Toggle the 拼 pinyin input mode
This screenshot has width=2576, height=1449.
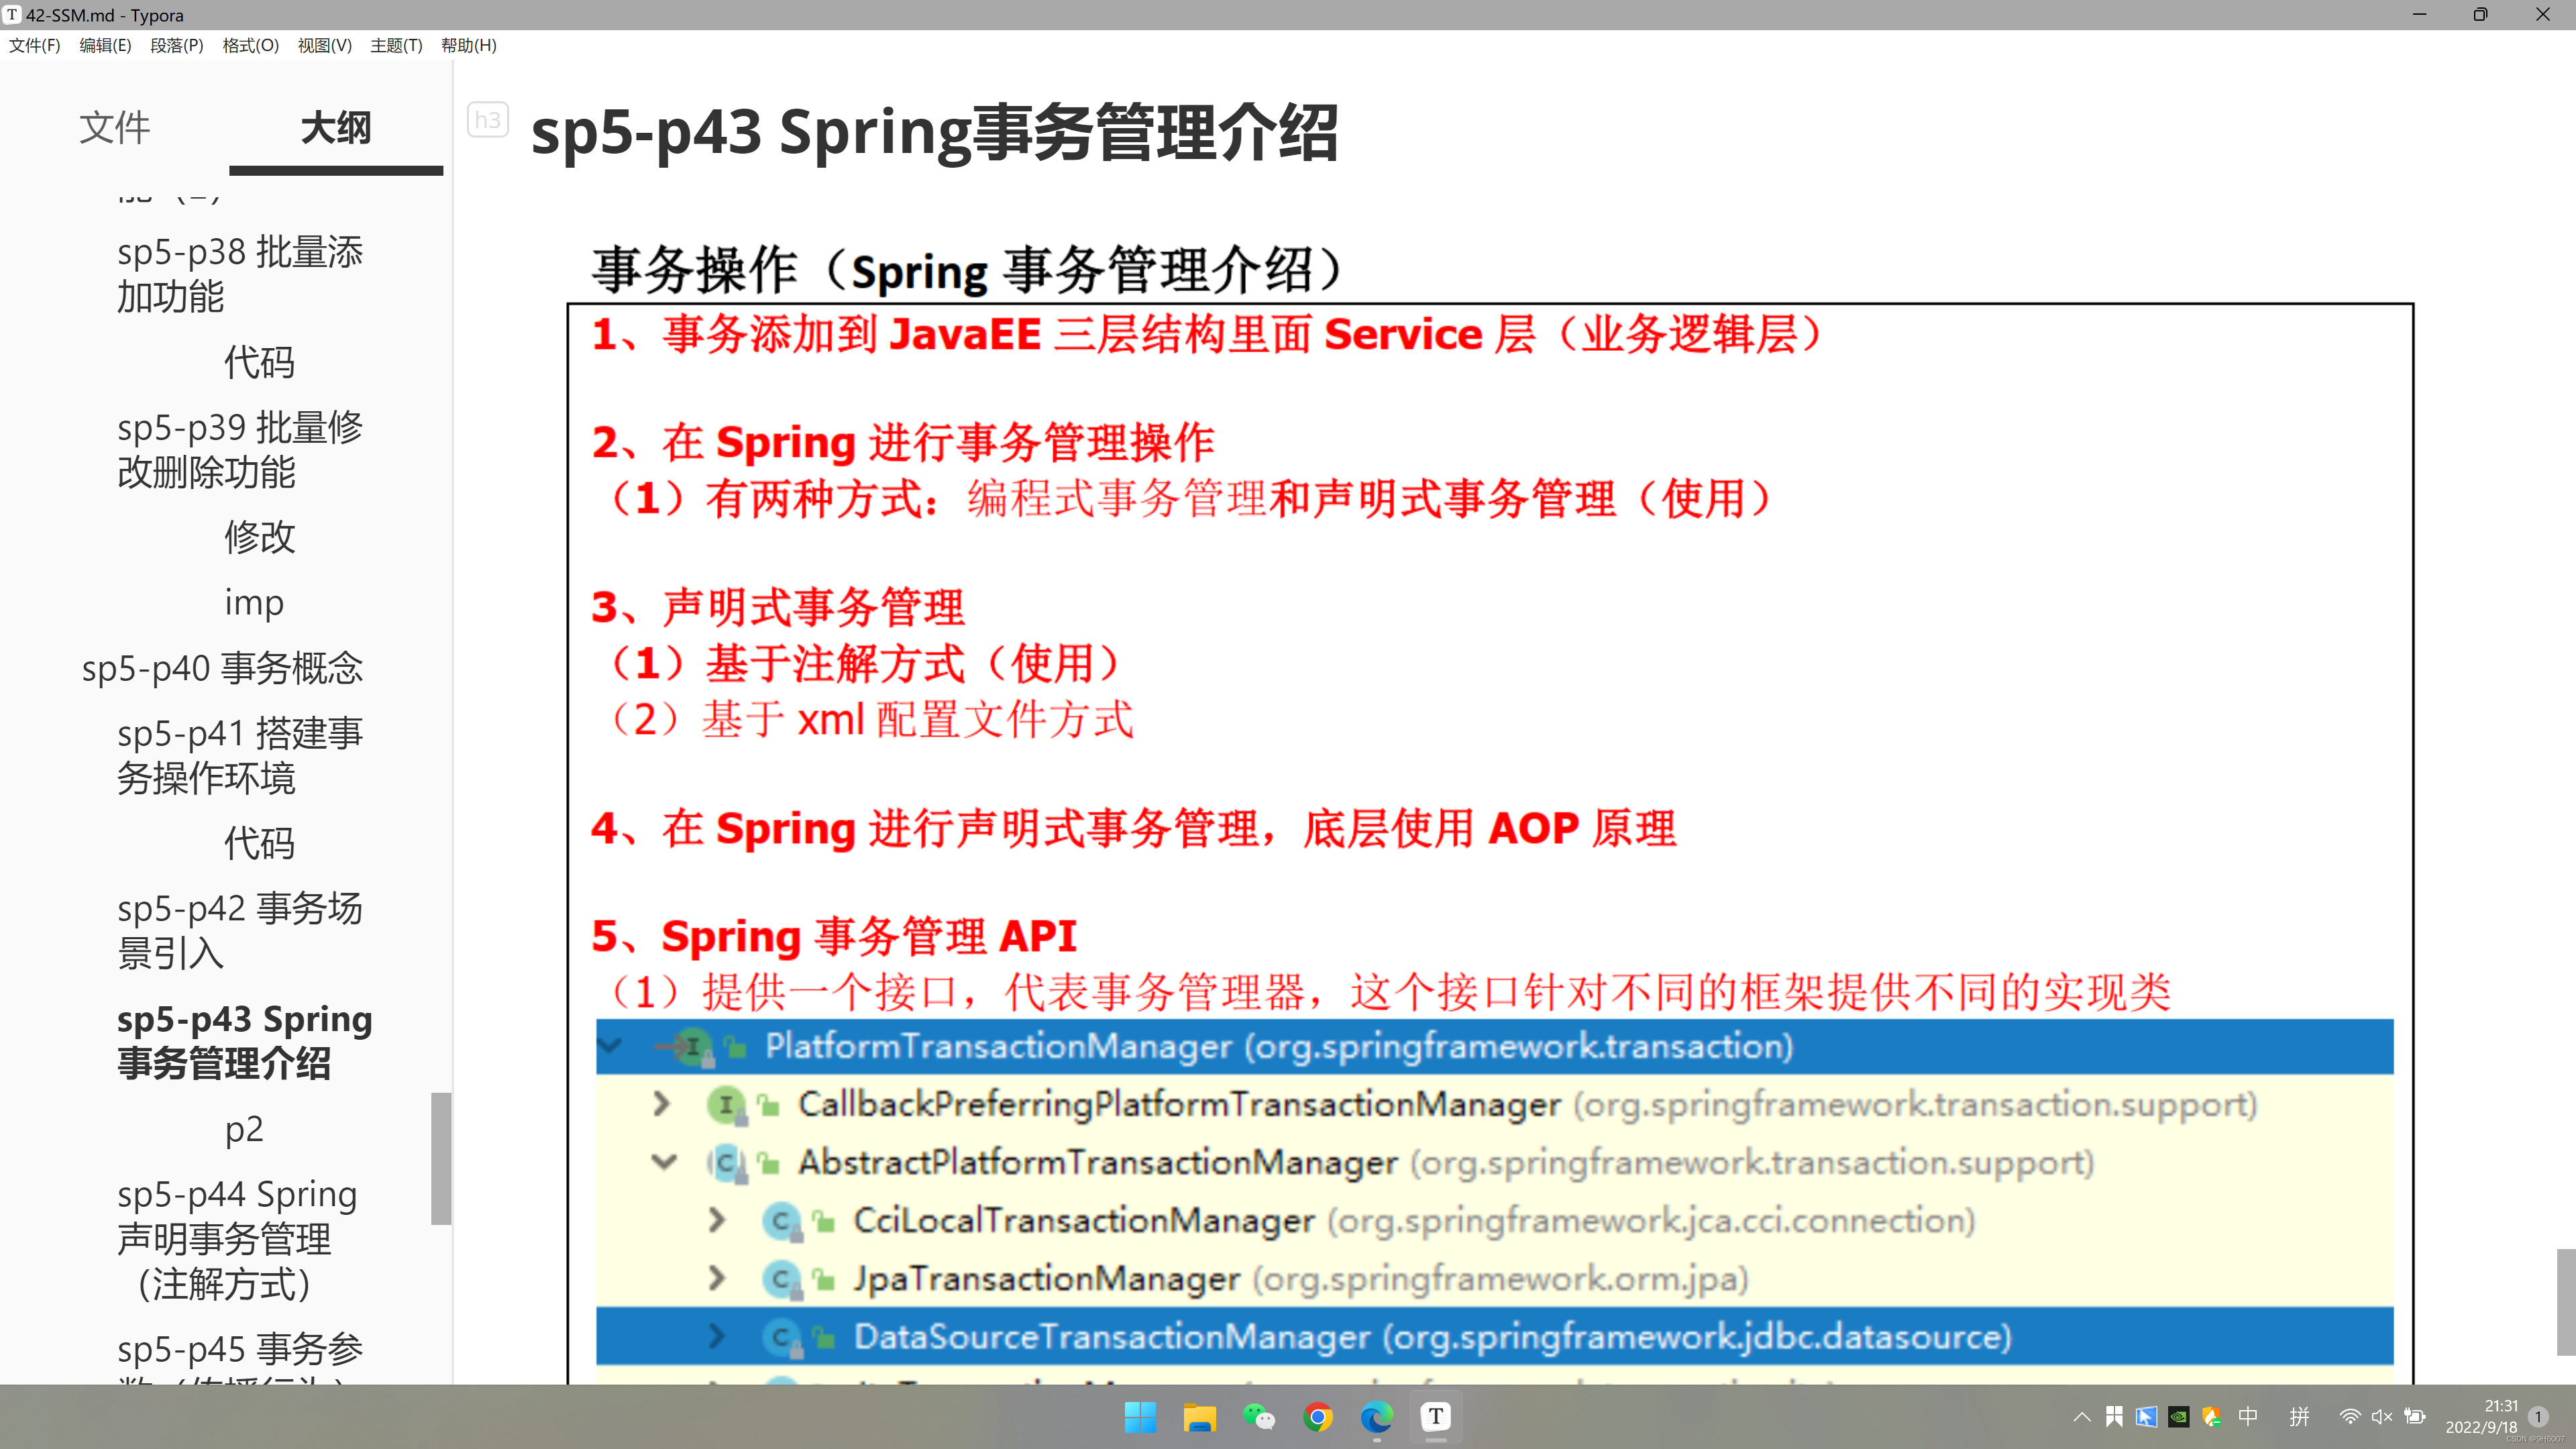point(2299,1416)
